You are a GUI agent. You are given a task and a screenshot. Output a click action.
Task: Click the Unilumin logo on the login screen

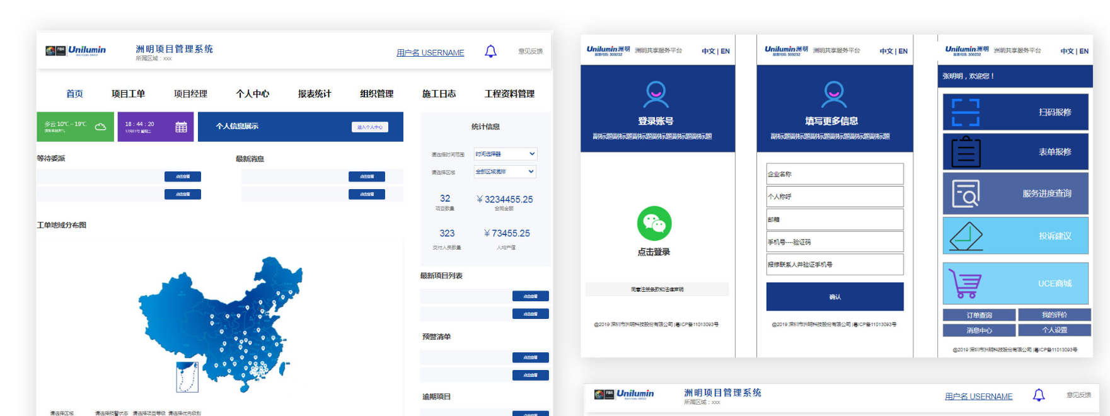coord(608,50)
